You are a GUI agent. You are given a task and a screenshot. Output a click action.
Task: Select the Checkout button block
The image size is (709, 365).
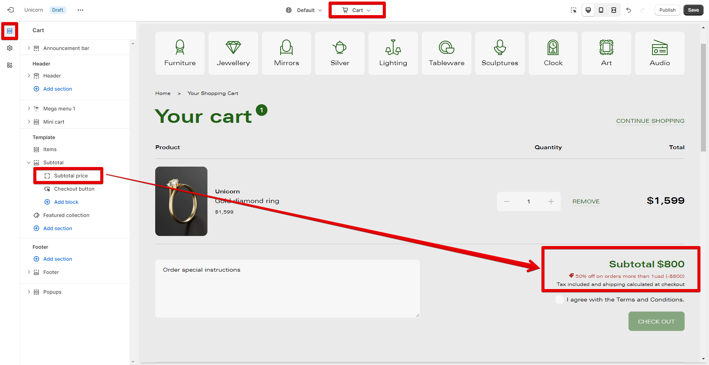click(x=74, y=189)
